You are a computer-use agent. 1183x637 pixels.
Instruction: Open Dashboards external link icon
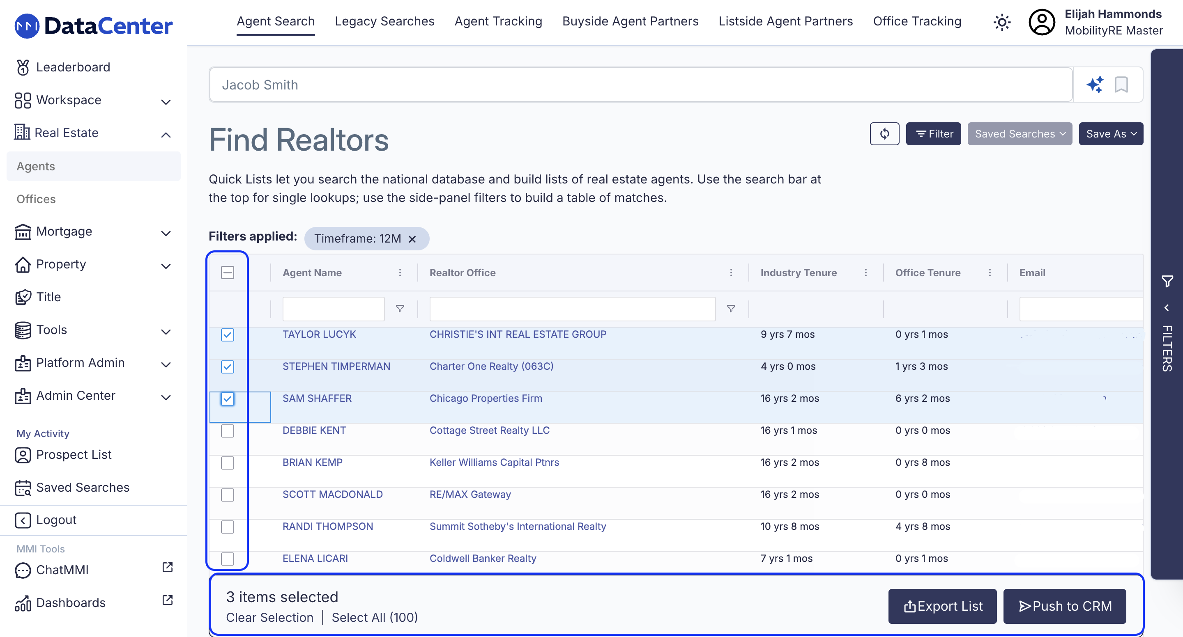(x=168, y=600)
